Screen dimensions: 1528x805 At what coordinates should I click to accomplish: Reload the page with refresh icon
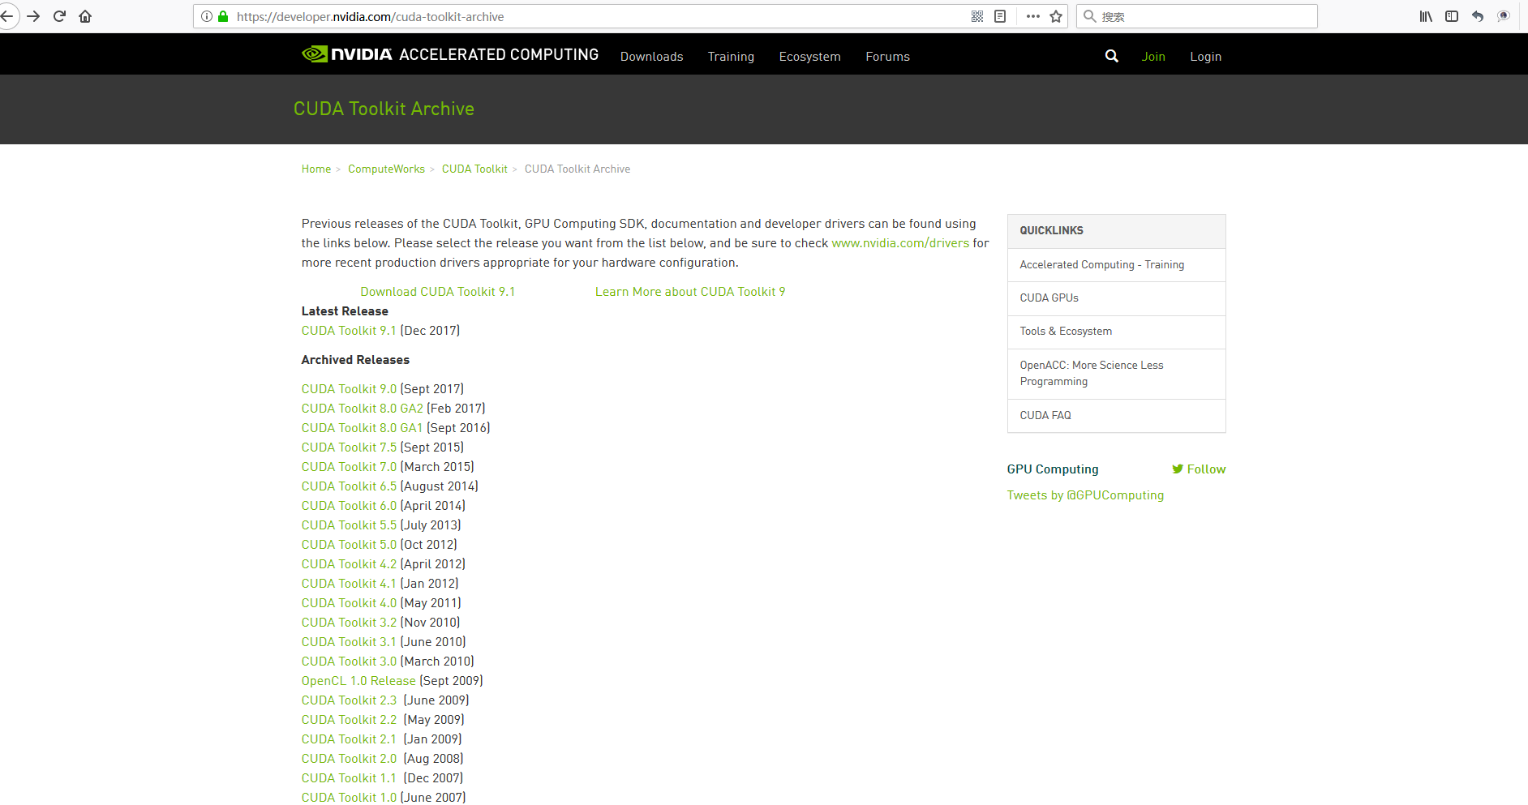(59, 16)
